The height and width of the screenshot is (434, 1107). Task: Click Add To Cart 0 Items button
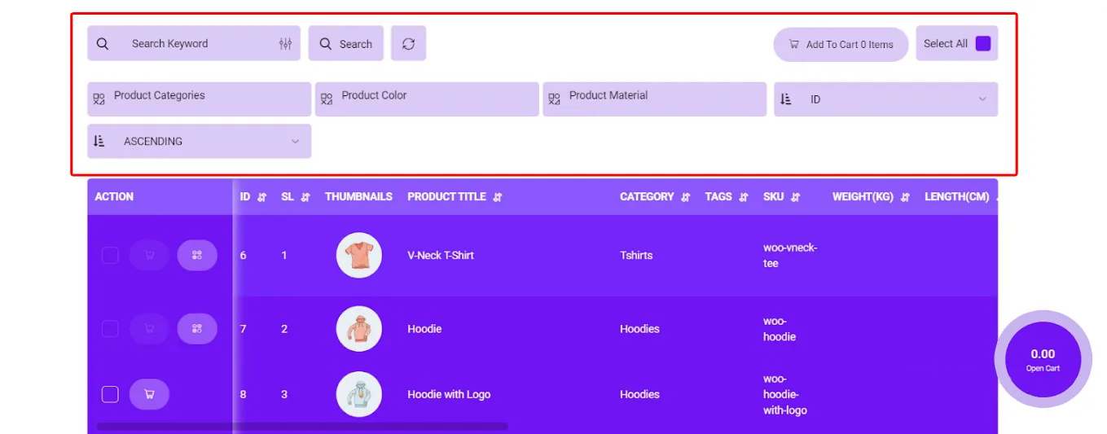click(841, 45)
